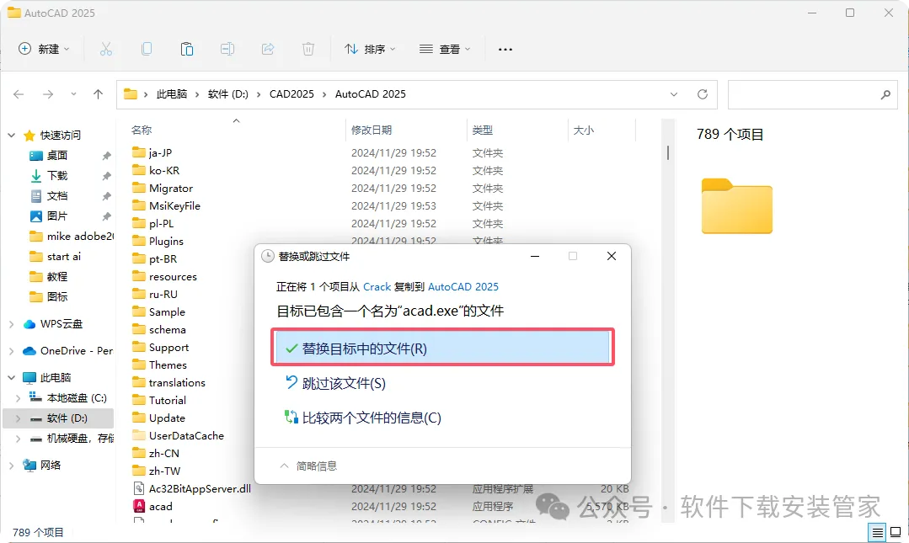This screenshot has height=543, width=909.
Task: Open 图片 in quick access
Action: 56,216
